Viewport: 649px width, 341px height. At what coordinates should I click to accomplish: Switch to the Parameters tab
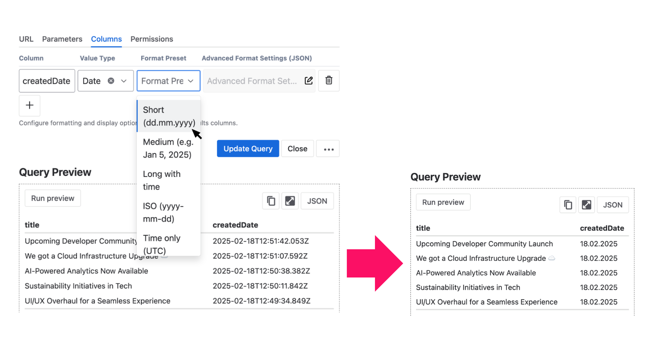click(62, 39)
